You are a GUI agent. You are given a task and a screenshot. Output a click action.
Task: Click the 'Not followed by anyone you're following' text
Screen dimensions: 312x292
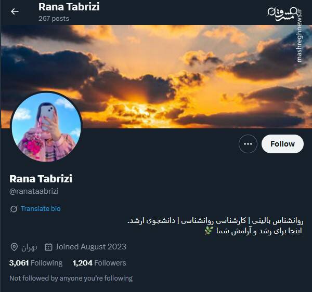coord(71,278)
